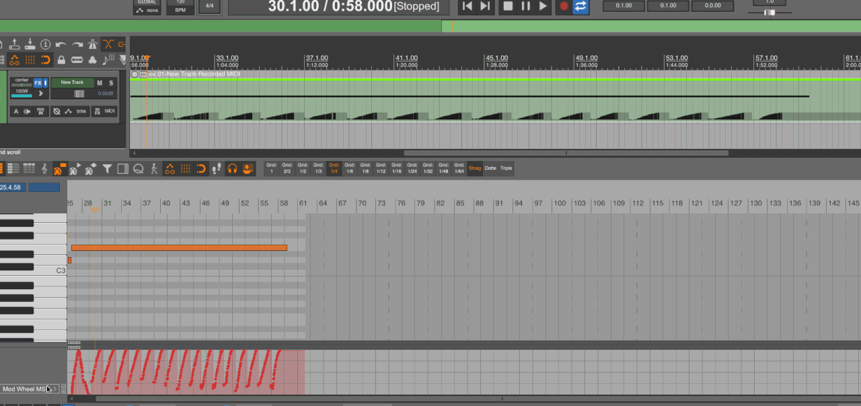
Task: Click the 100W width control
Action: coord(22,93)
